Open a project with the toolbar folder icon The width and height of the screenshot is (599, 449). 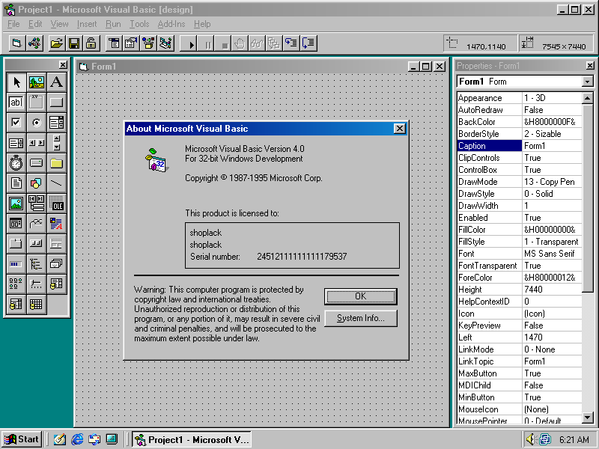57,43
